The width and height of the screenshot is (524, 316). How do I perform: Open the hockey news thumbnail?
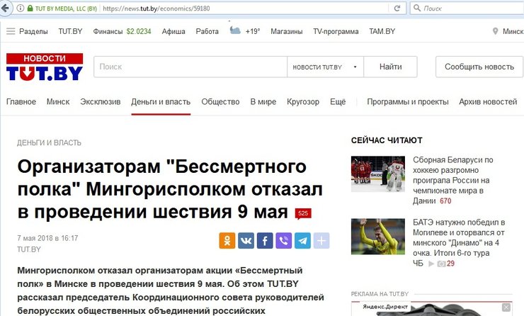[x=378, y=175]
